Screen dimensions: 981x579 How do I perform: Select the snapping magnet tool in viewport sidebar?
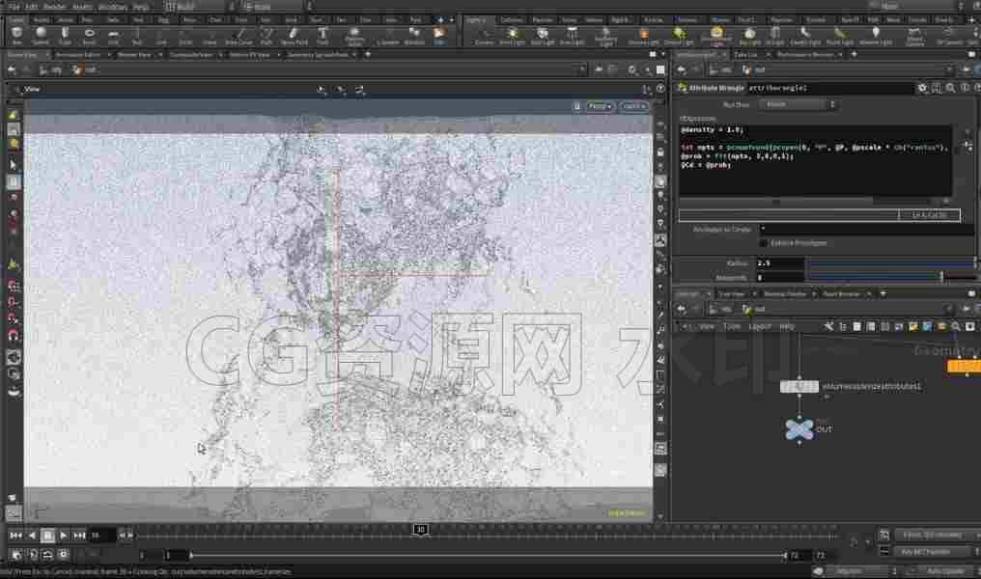click(14, 335)
